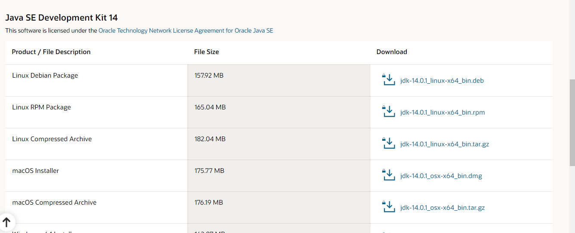Click the "Java SE Development Kit 14" heading
Image resolution: width=575 pixels, height=233 pixels.
(x=61, y=18)
